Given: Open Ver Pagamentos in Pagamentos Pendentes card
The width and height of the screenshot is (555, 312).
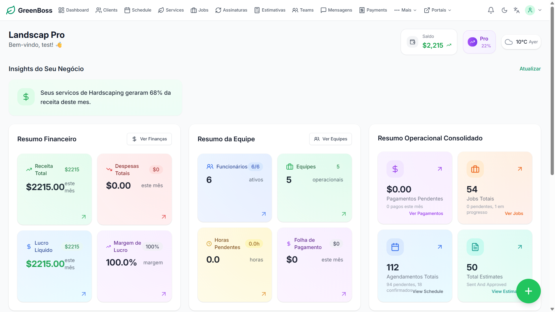Looking at the screenshot, I should pos(426,213).
